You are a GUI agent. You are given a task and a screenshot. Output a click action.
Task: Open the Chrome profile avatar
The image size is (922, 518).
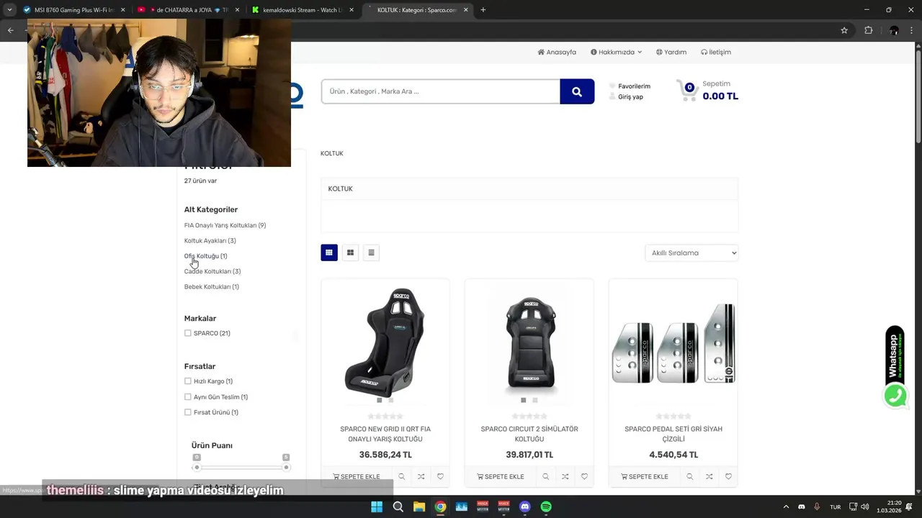pyautogui.click(x=894, y=30)
